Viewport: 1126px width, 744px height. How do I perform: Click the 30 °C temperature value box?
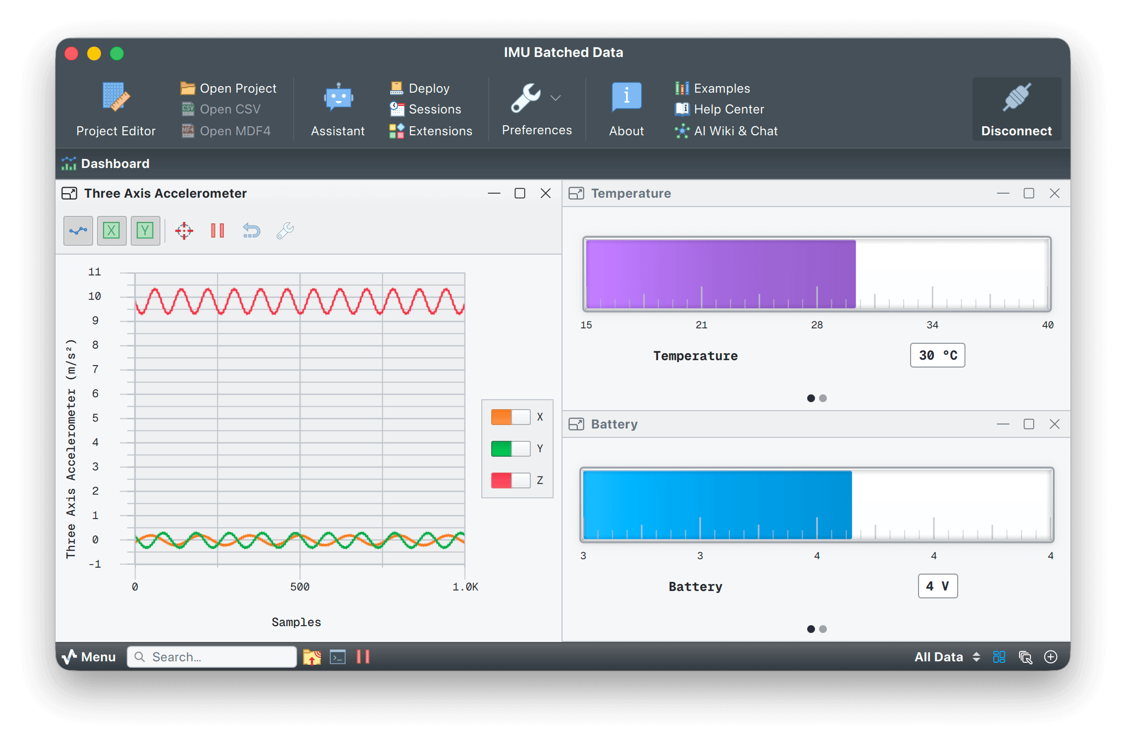[x=938, y=355]
